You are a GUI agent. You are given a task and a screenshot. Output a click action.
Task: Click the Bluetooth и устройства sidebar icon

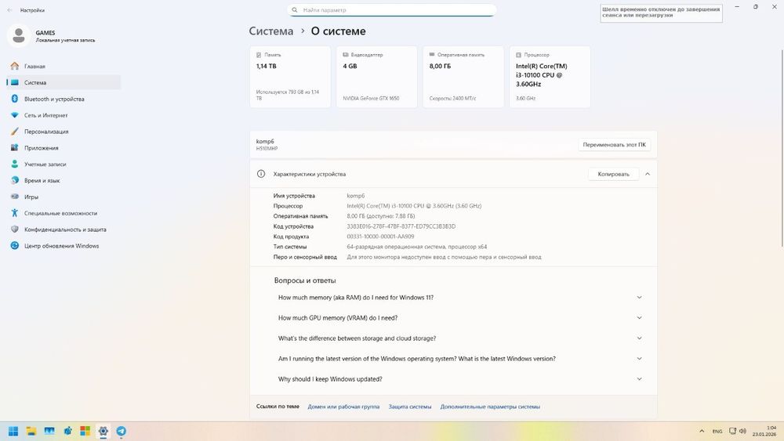point(14,99)
